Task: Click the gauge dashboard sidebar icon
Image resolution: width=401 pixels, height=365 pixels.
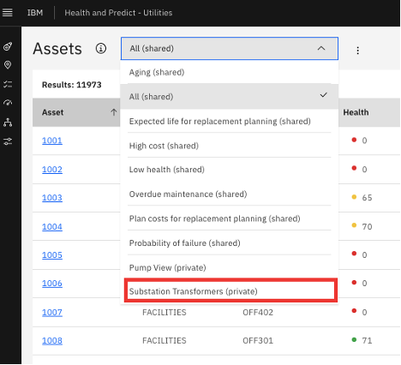Action: coord(8,103)
